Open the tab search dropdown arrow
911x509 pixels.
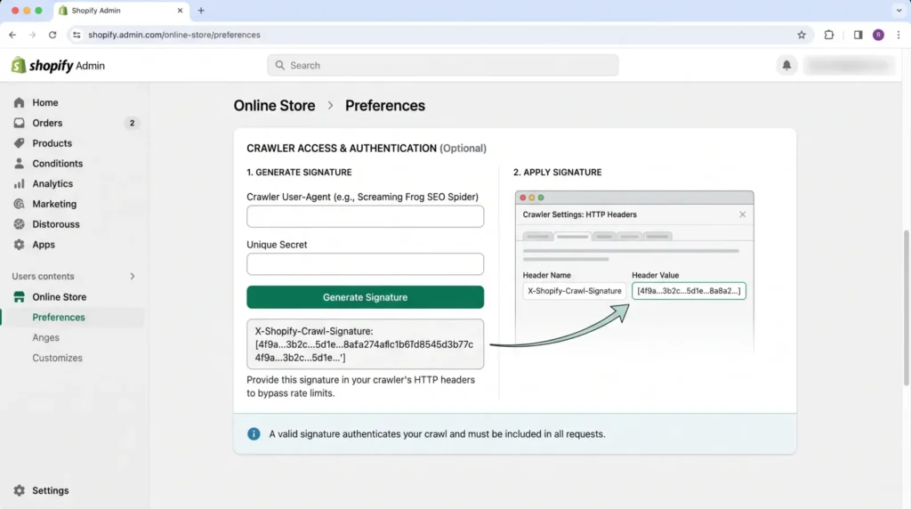tap(899, 11)
